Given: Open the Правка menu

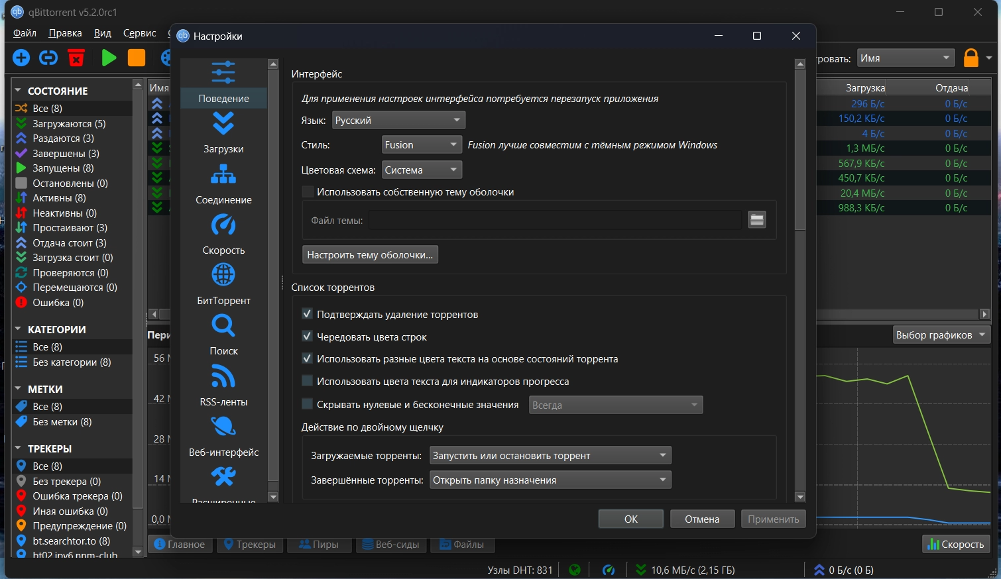Looking at the screenshot, I should coord(65,33).
